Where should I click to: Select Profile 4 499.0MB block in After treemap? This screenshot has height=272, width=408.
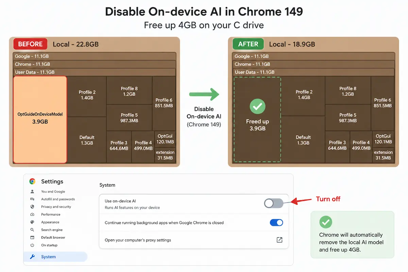(361, 147)
